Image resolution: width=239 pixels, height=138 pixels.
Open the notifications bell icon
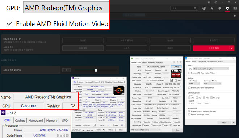[x=219, y=8]
